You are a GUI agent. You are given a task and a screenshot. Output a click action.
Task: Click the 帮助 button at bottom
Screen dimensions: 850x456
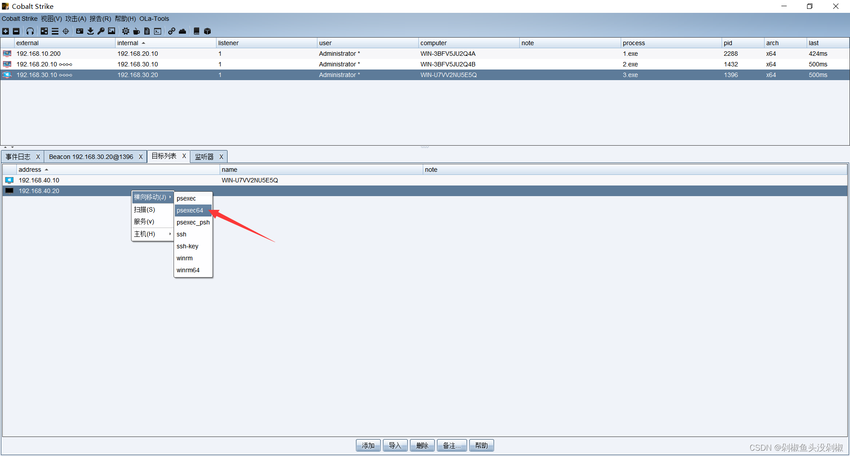[x=482, y=445]
